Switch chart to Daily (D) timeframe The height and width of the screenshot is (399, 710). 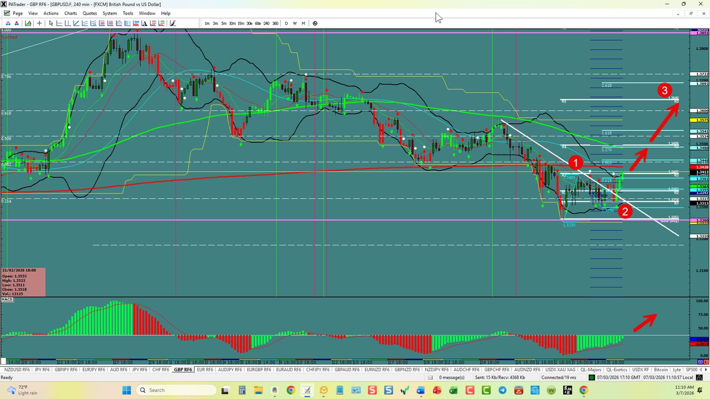(286, 23)
